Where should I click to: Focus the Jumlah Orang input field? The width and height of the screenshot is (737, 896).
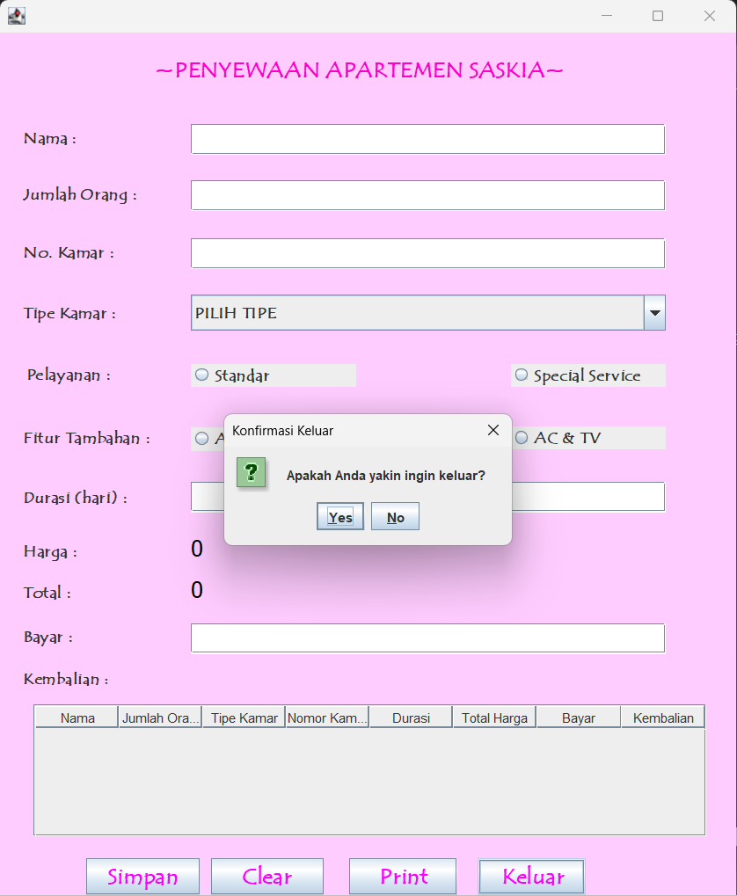(x=427, y=195)
